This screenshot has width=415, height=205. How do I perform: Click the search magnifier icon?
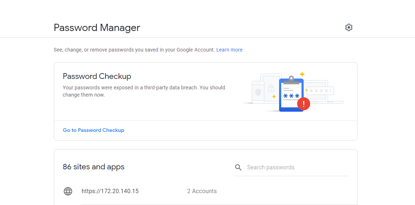(238, 167)
